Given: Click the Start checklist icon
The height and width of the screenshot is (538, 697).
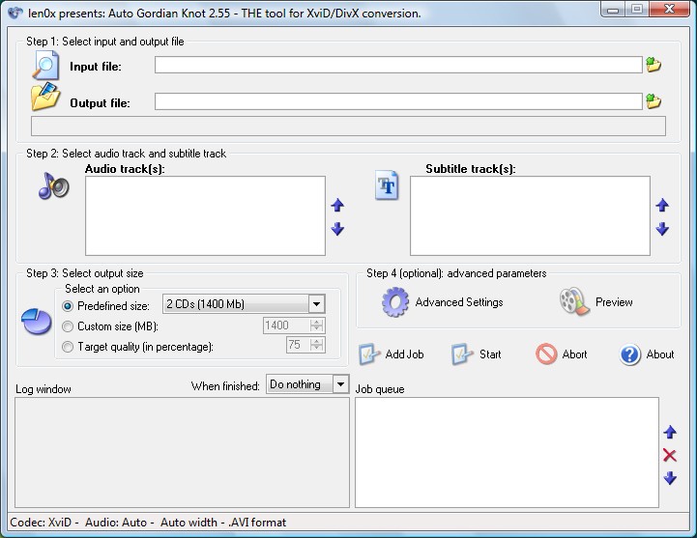Looking at the screenshot, I should click(462, 354).
